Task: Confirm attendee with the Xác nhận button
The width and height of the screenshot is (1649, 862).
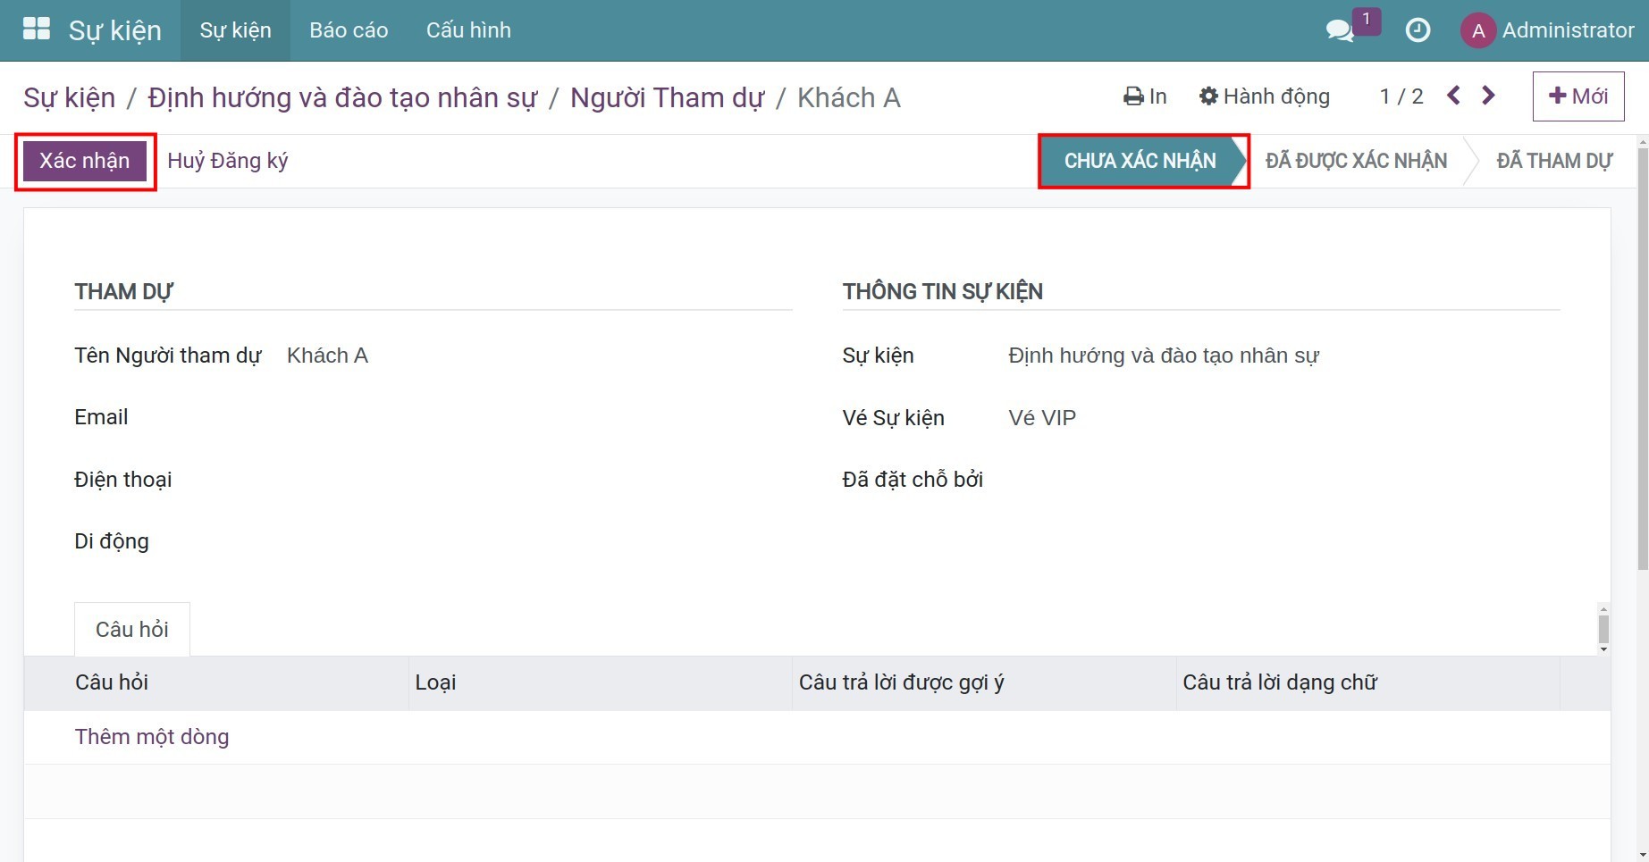Action: click(x=85, y=160)
